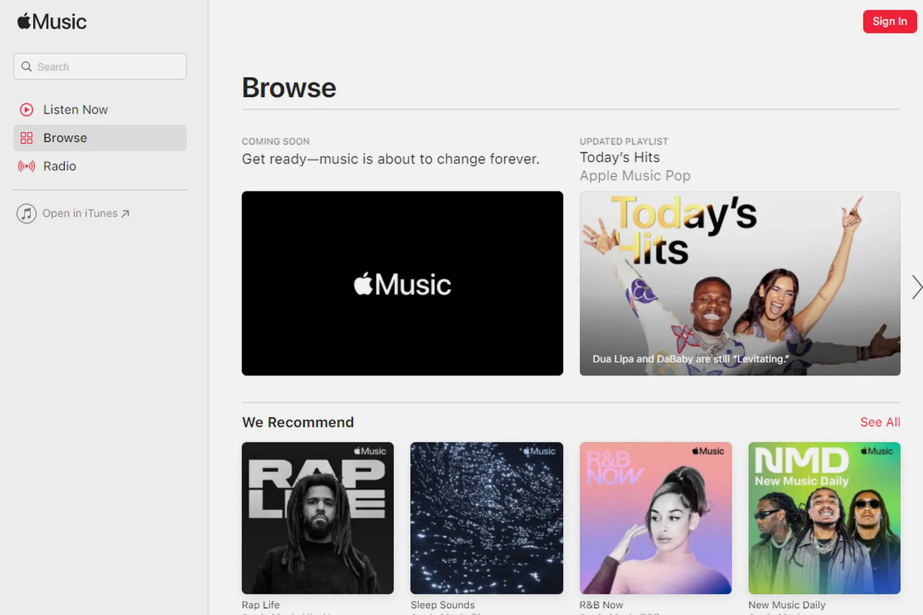Click the 'UPDATED PLAYLIST' label
The height and width of the screenshot is (615, 923).
tap(624, 141)
